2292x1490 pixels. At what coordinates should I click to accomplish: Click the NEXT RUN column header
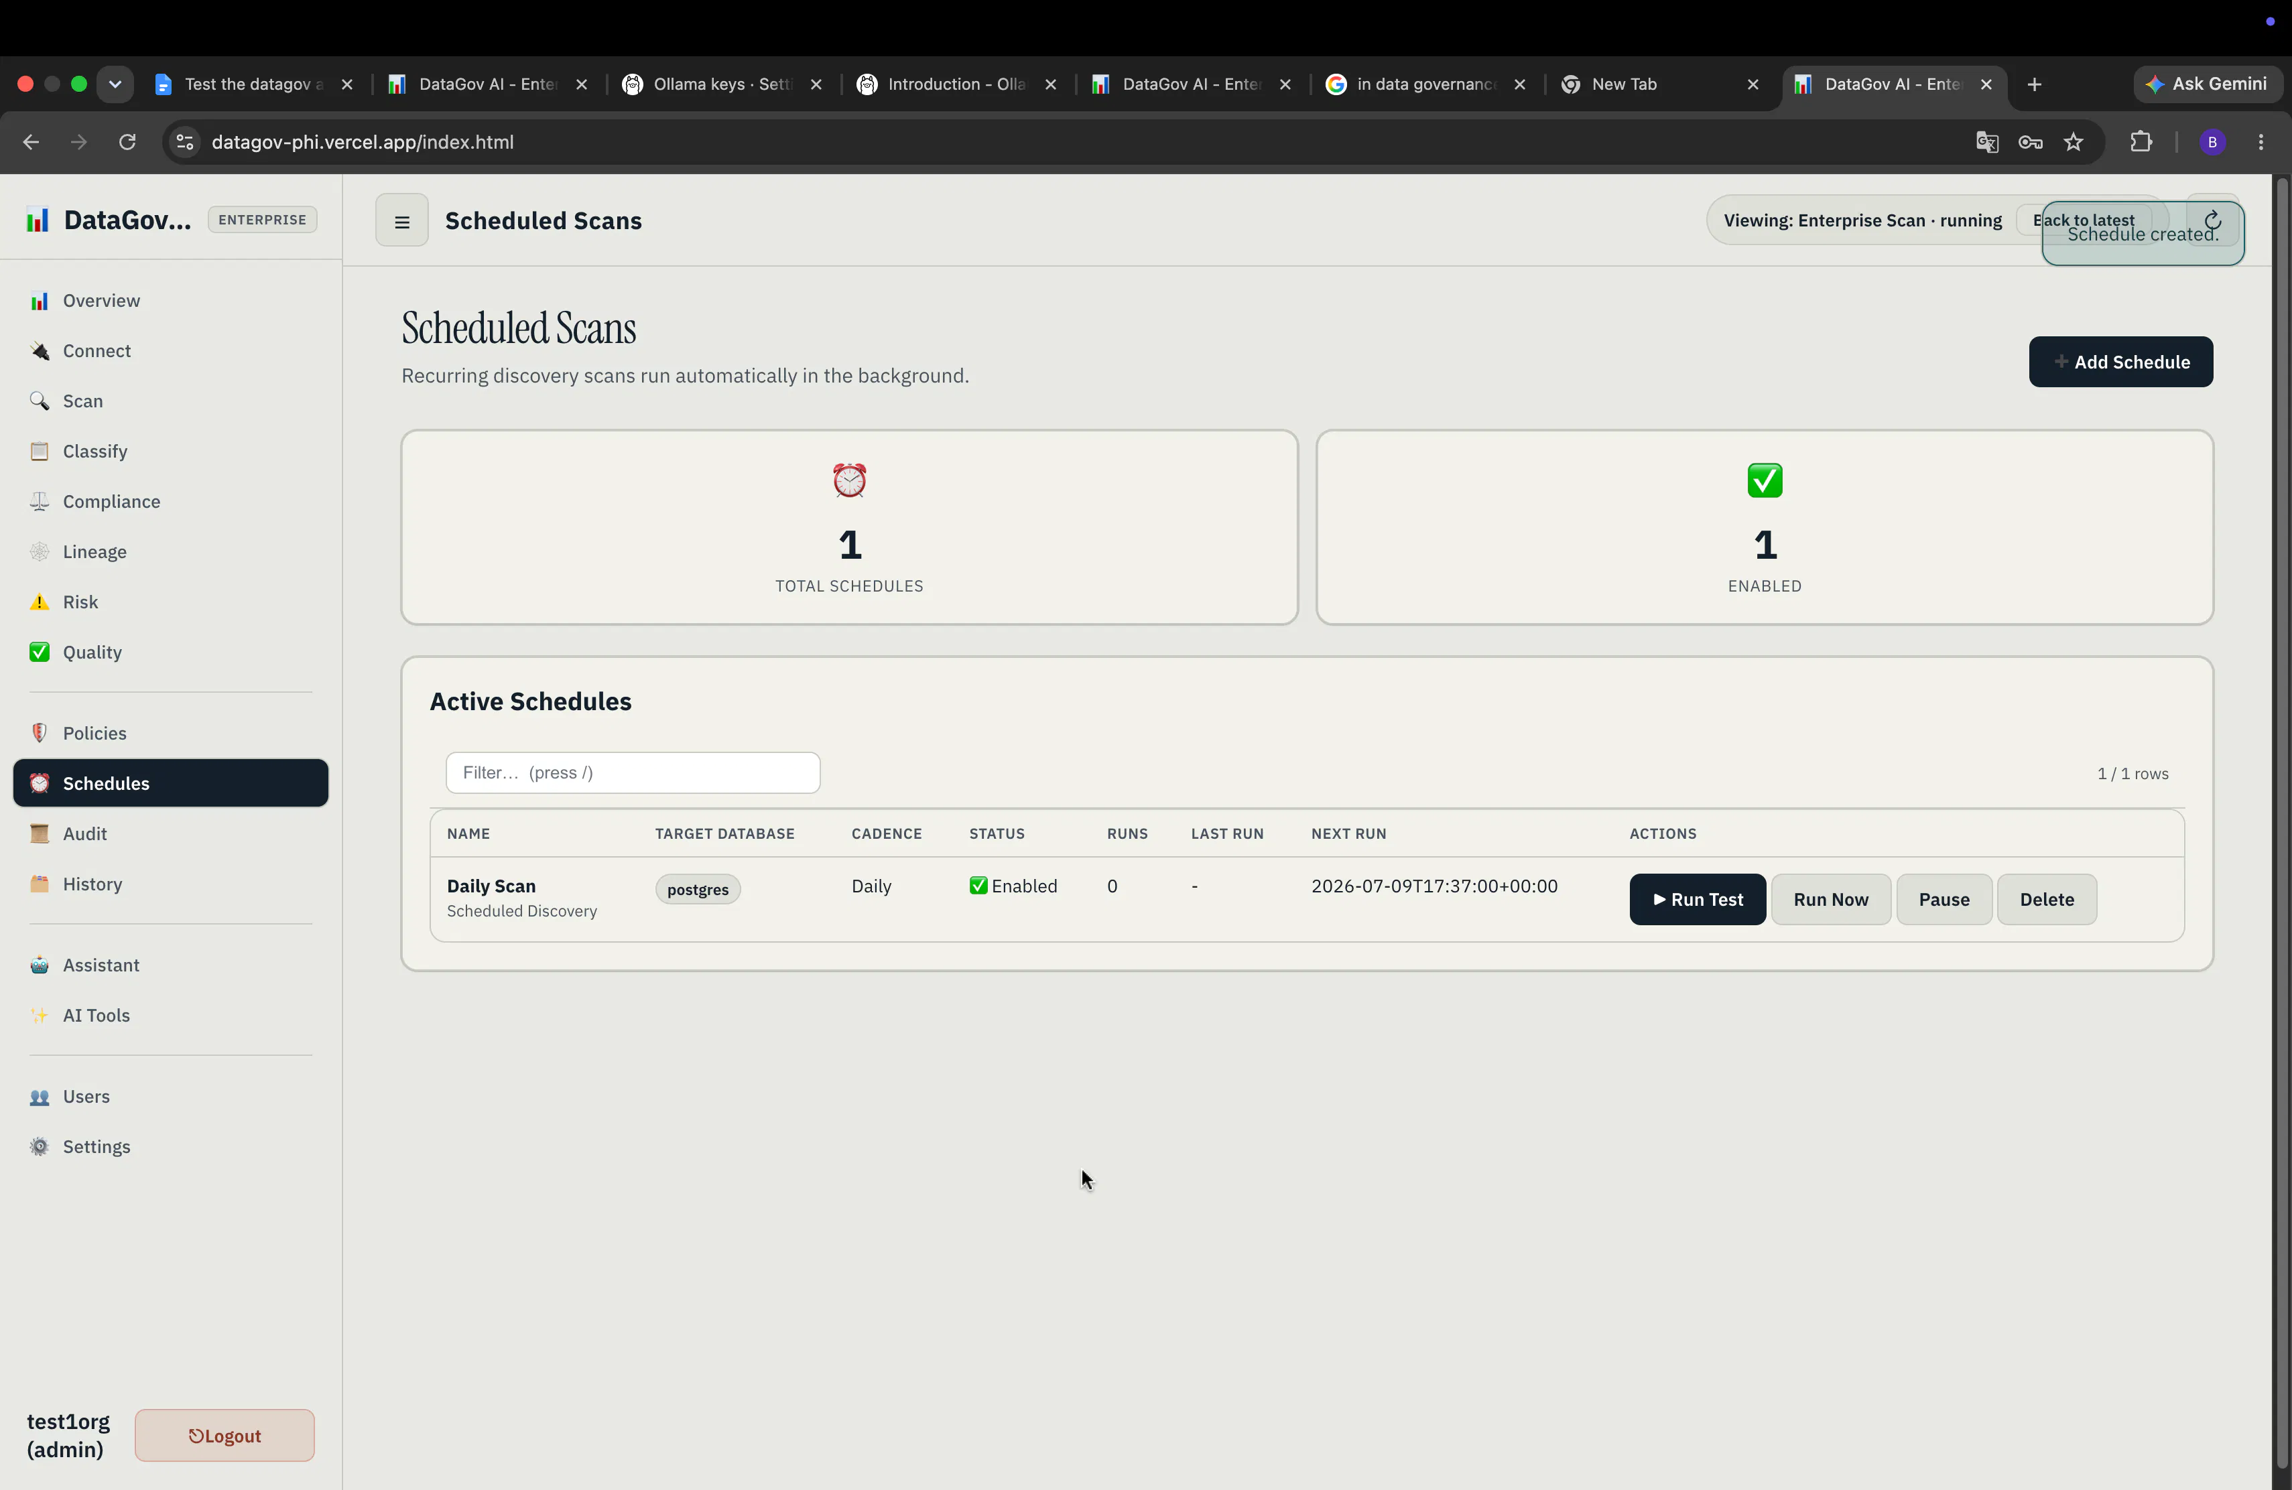click(x=1348, y=833)
